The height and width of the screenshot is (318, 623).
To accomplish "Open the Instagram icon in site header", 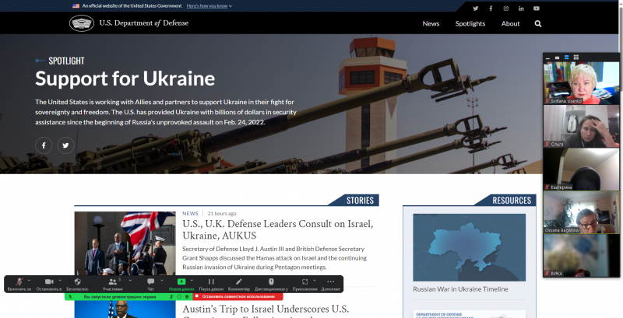I will [x=505, y=9].
